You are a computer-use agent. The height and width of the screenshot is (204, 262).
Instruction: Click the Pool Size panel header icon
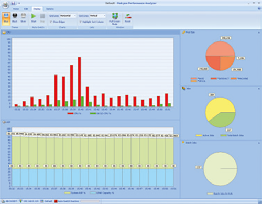click(183, 33)
